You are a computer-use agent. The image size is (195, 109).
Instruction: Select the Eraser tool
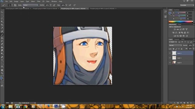pos(2,44)
